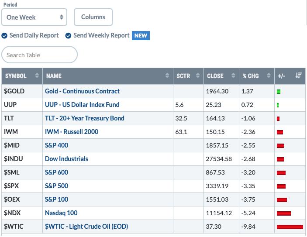Sort table by SCTR column arrows
Viewport: 307px width, 237px height.
[x=198, y=76]
